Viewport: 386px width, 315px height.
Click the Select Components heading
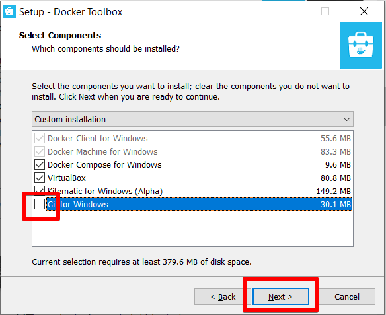(x=60, y=35)
